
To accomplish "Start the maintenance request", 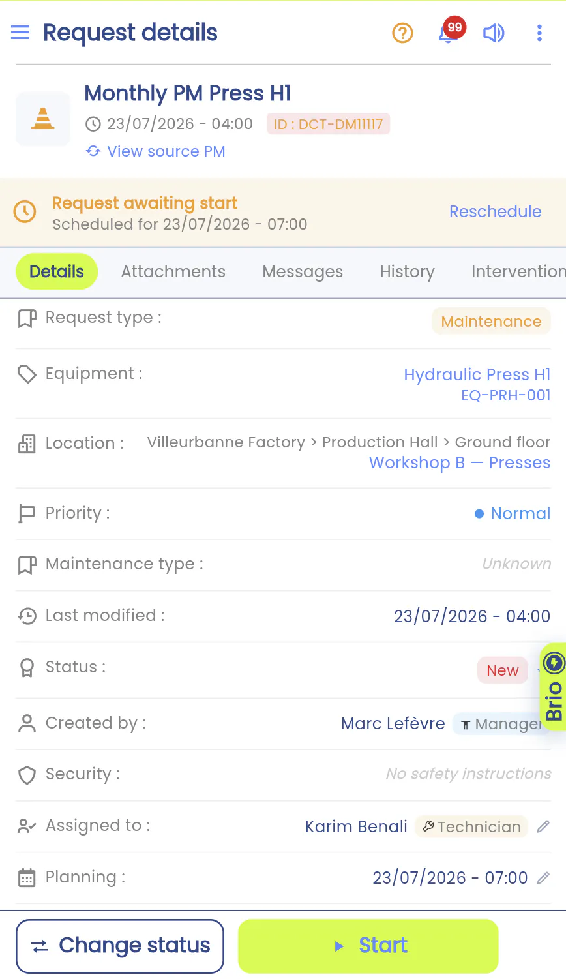I will click(x=368, y=946).
